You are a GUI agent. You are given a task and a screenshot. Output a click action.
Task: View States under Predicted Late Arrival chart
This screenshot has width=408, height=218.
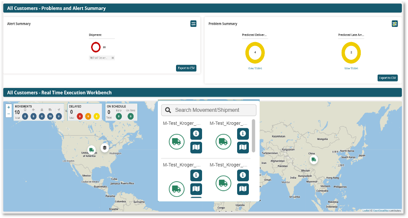pos(351,68)
